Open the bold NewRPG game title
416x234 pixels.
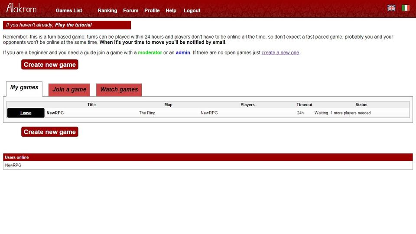point(55,113)
